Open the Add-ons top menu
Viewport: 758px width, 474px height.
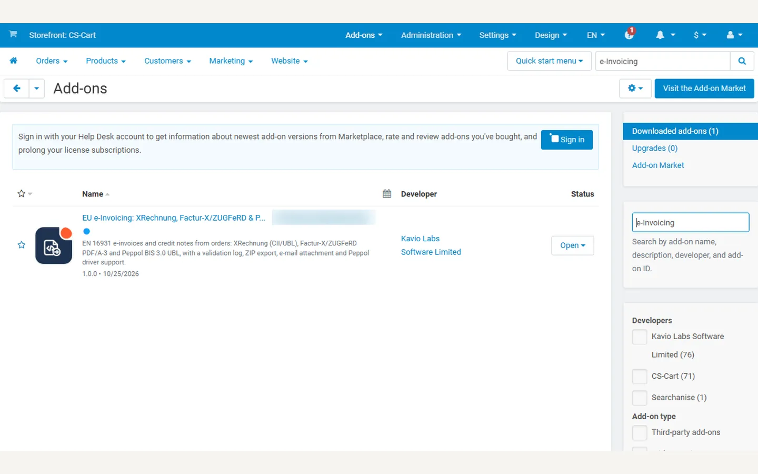364,35
